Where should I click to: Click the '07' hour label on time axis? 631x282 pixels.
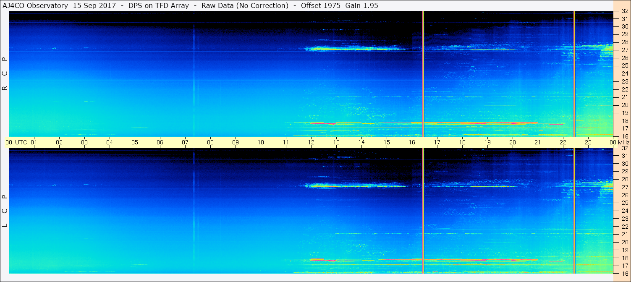[185, 142]
